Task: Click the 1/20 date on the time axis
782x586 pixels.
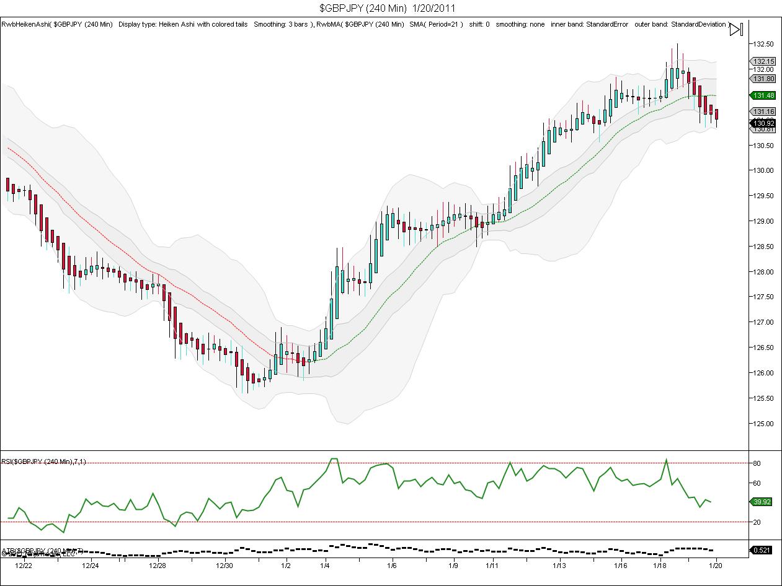Action: (x=716, y=565)
